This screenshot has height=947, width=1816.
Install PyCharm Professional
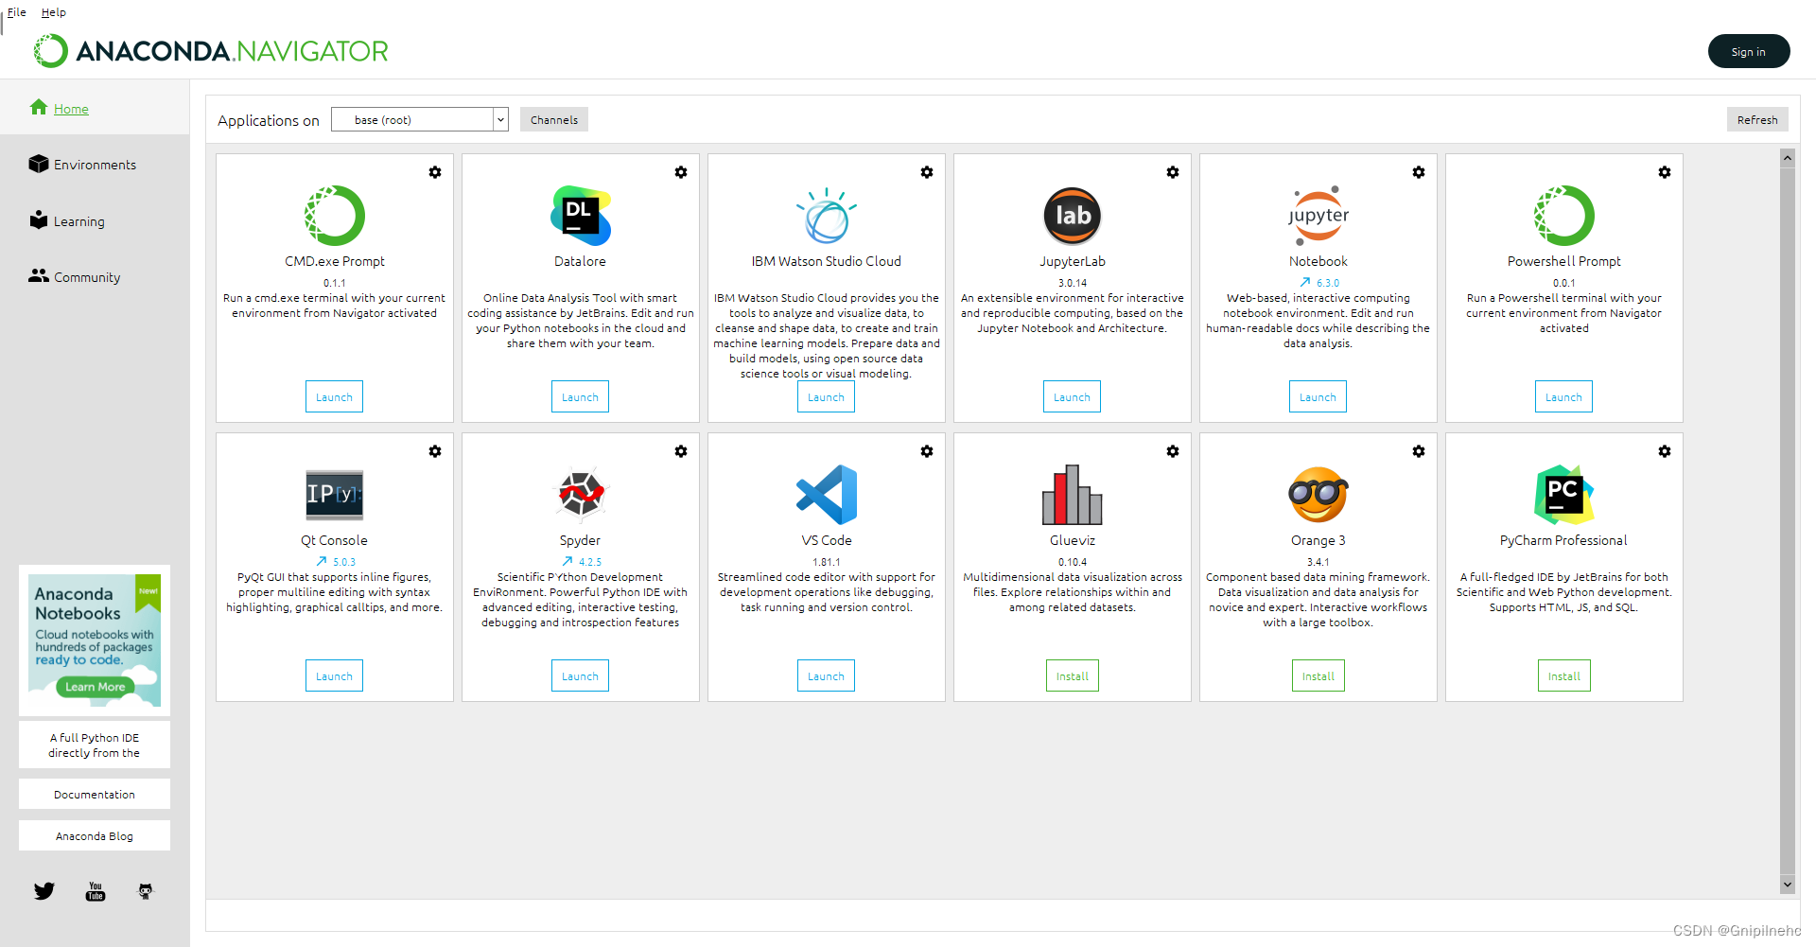[x=1564, y=675]
